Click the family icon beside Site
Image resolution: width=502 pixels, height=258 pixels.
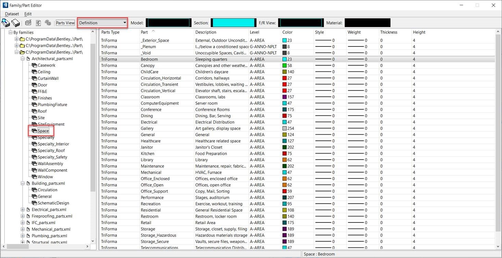coord(34,118)
